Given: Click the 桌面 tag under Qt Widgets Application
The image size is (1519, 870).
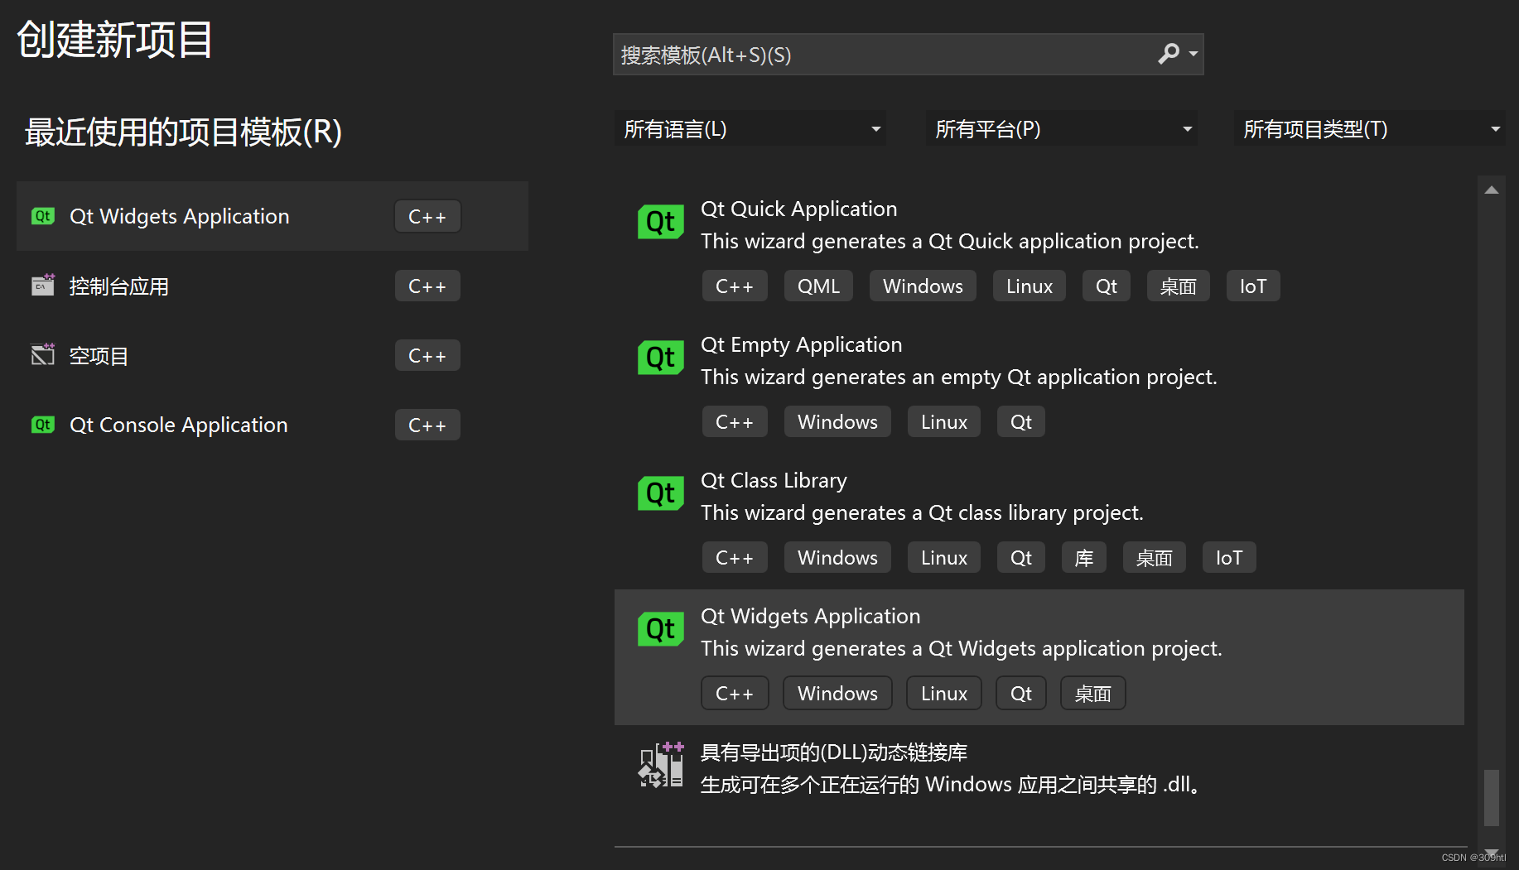Looking at the screenshot, I should [x=1092, y=693].
